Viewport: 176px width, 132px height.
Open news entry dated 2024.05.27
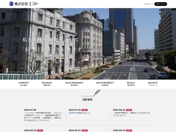75,131
